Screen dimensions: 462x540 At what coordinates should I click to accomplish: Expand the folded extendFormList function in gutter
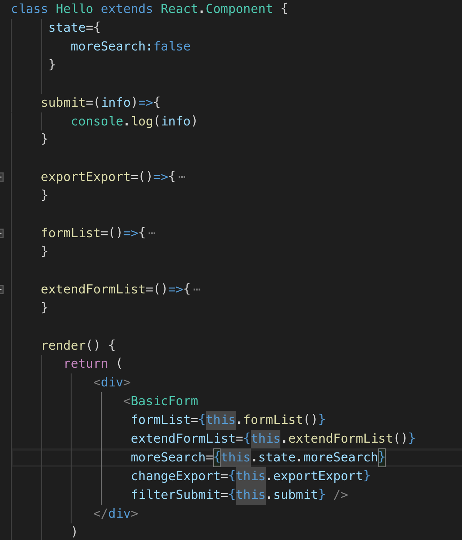1,289
